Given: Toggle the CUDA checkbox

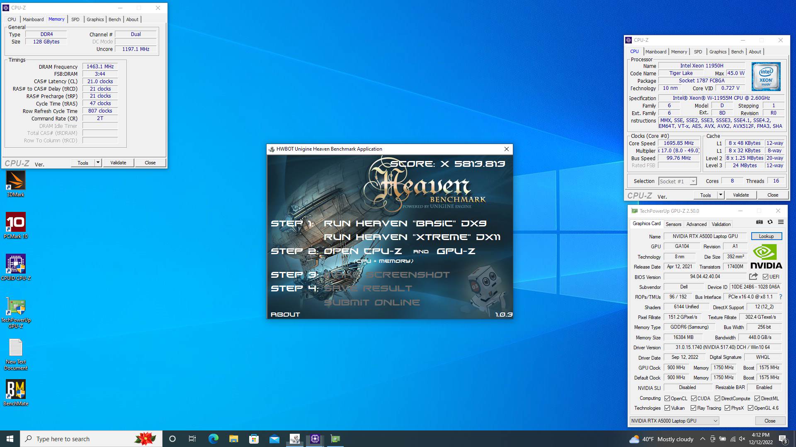Looking at the screenshot, I should pyautogui.click(x=694, y=398).
